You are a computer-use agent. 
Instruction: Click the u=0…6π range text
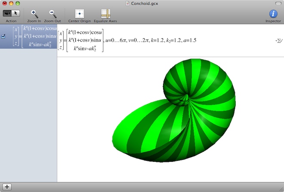pyautogui.click(x=115, y=40)
